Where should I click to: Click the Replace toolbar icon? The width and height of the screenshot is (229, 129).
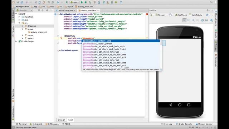pyautogui.click(x=53, y=2)
